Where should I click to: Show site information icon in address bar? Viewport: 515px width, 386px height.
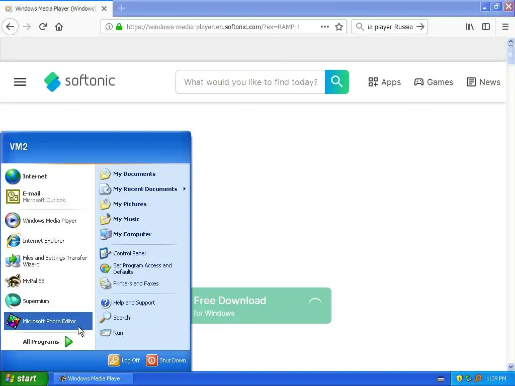109,27
